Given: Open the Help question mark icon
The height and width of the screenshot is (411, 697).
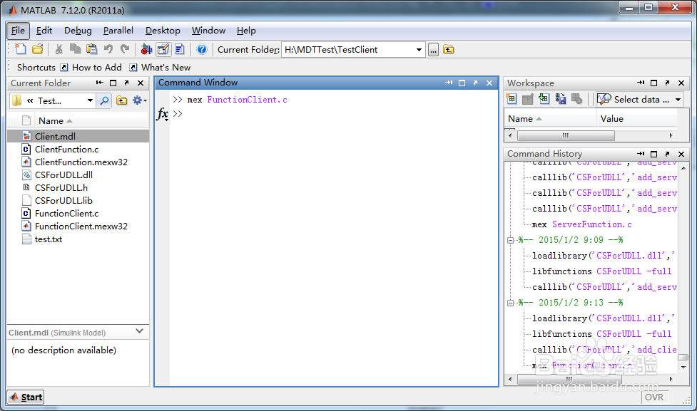Looking at the screenshot, I should point(202,49).
